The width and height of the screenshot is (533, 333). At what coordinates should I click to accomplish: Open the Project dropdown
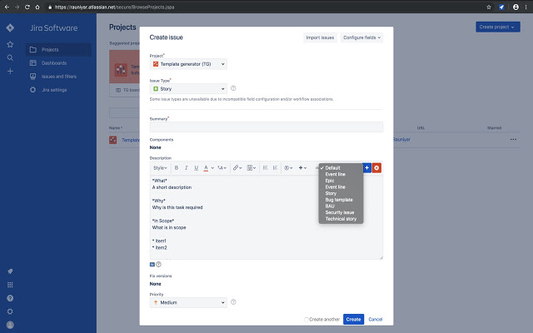pyautogui.click(x=188, y=64)
